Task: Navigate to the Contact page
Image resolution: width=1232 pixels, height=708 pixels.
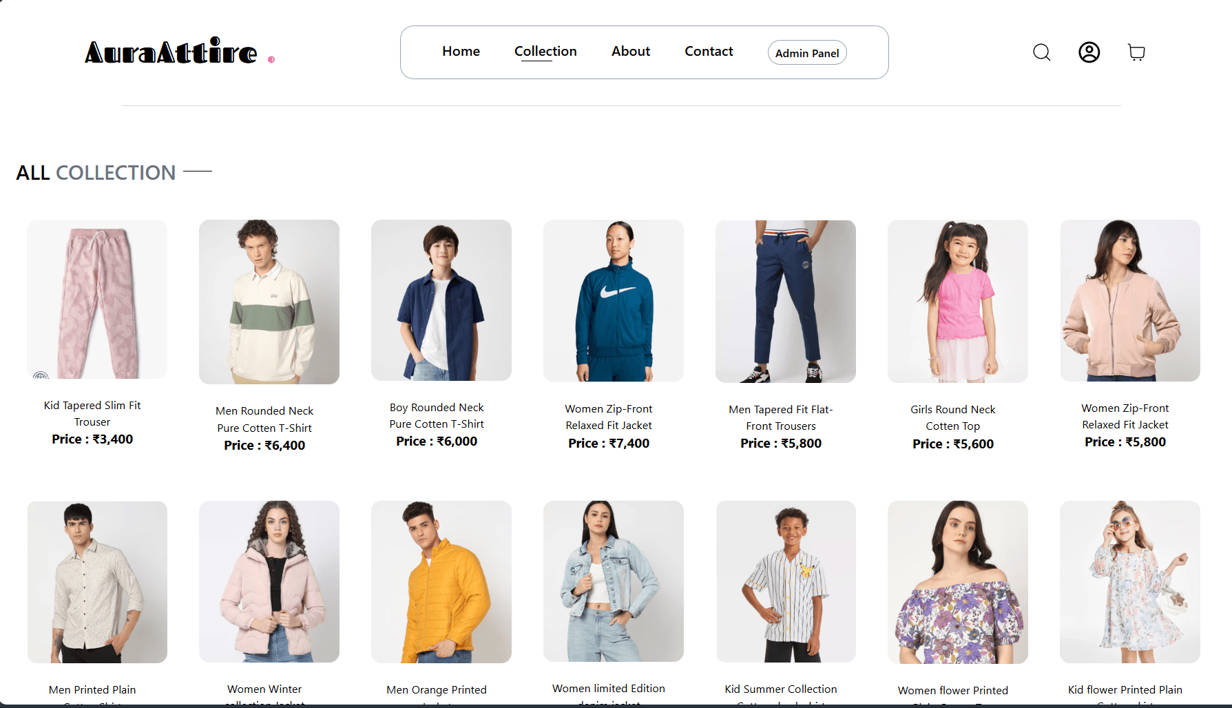Action: pyautogui.click(x=709, y=52)
